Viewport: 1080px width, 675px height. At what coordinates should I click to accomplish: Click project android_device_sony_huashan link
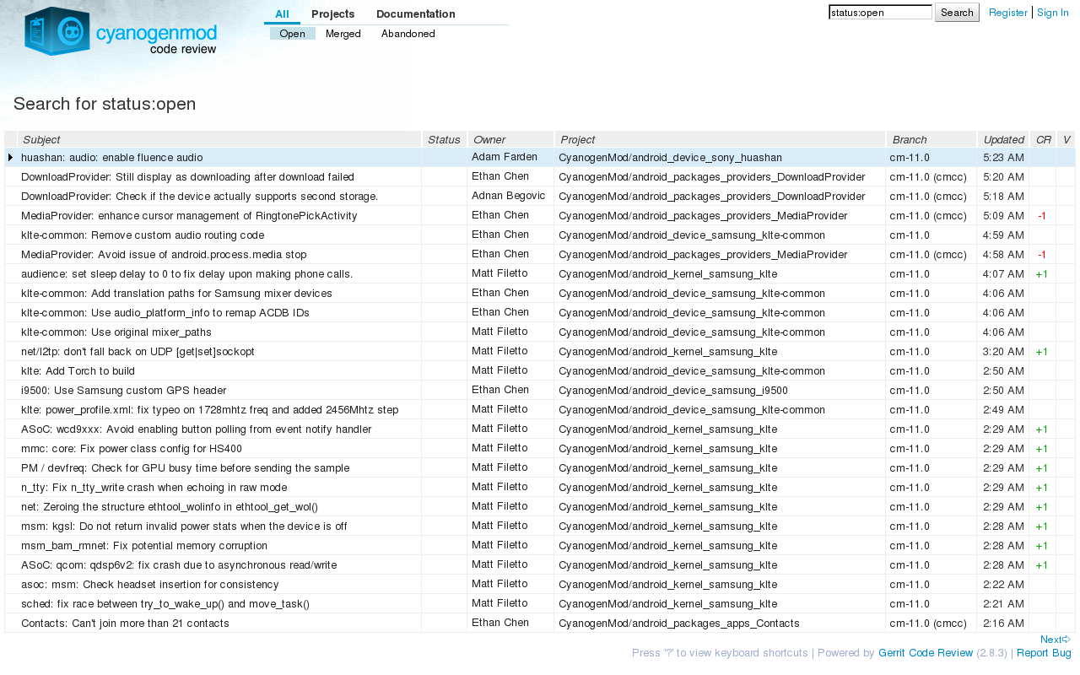click(x=670, y=158)
